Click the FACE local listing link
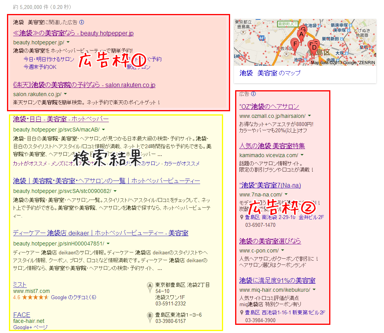384x333 pixels. click(21, 315)
